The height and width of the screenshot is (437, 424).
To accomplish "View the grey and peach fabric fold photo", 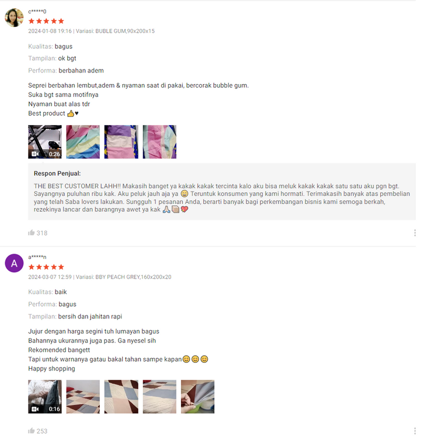I will pyautogui.click(x=159, y=396).
